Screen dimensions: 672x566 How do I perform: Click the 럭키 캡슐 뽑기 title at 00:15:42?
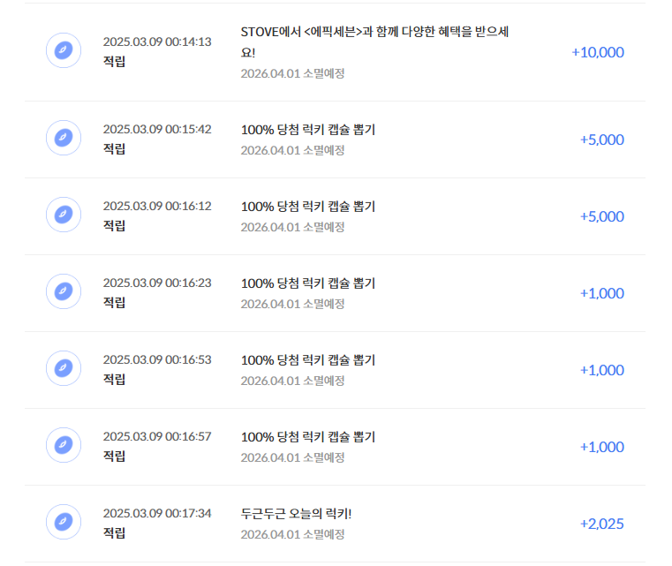point(307,130)
